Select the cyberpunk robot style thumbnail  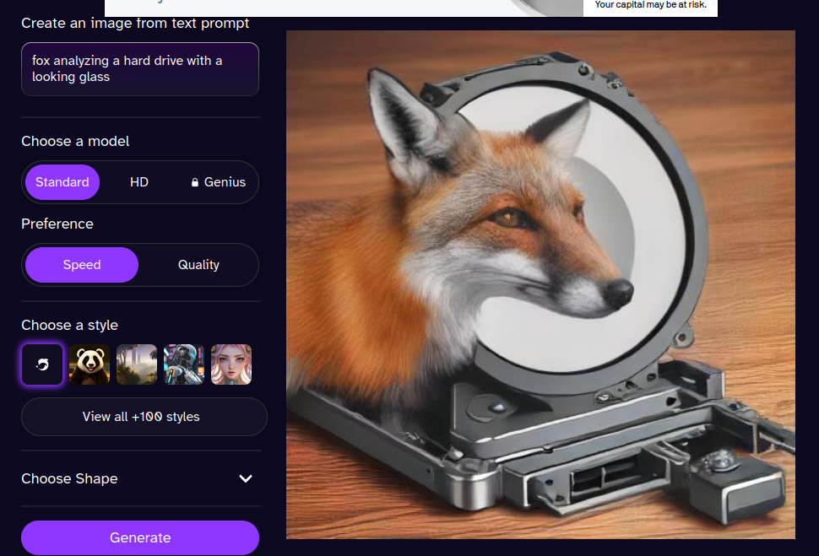tap(184, 364)
